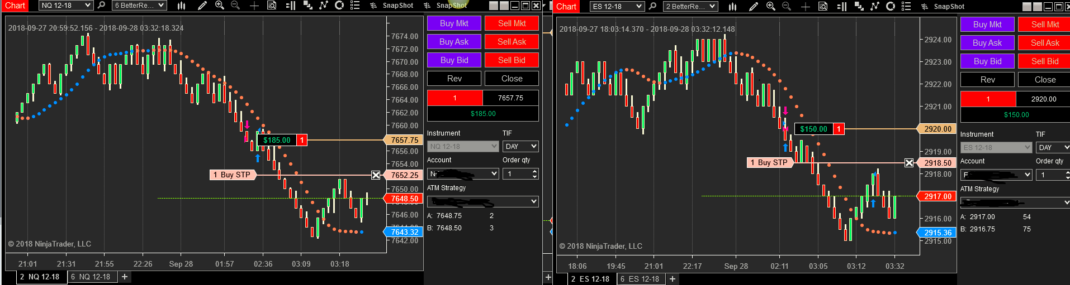Click Close position button in NQ trader
Image resolution: width=1070 pixels, height=285 pixels.
pos(512,79)
